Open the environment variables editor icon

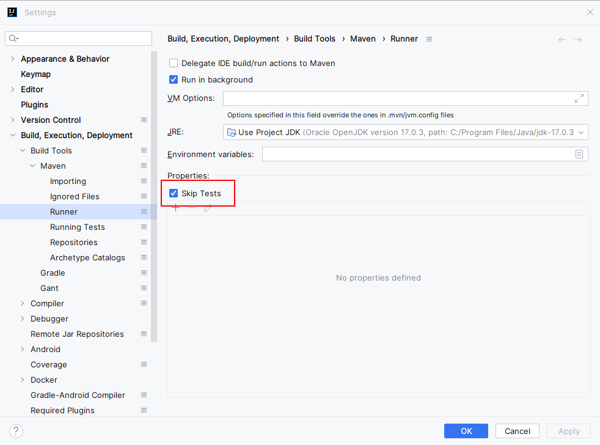click(579, 154)
